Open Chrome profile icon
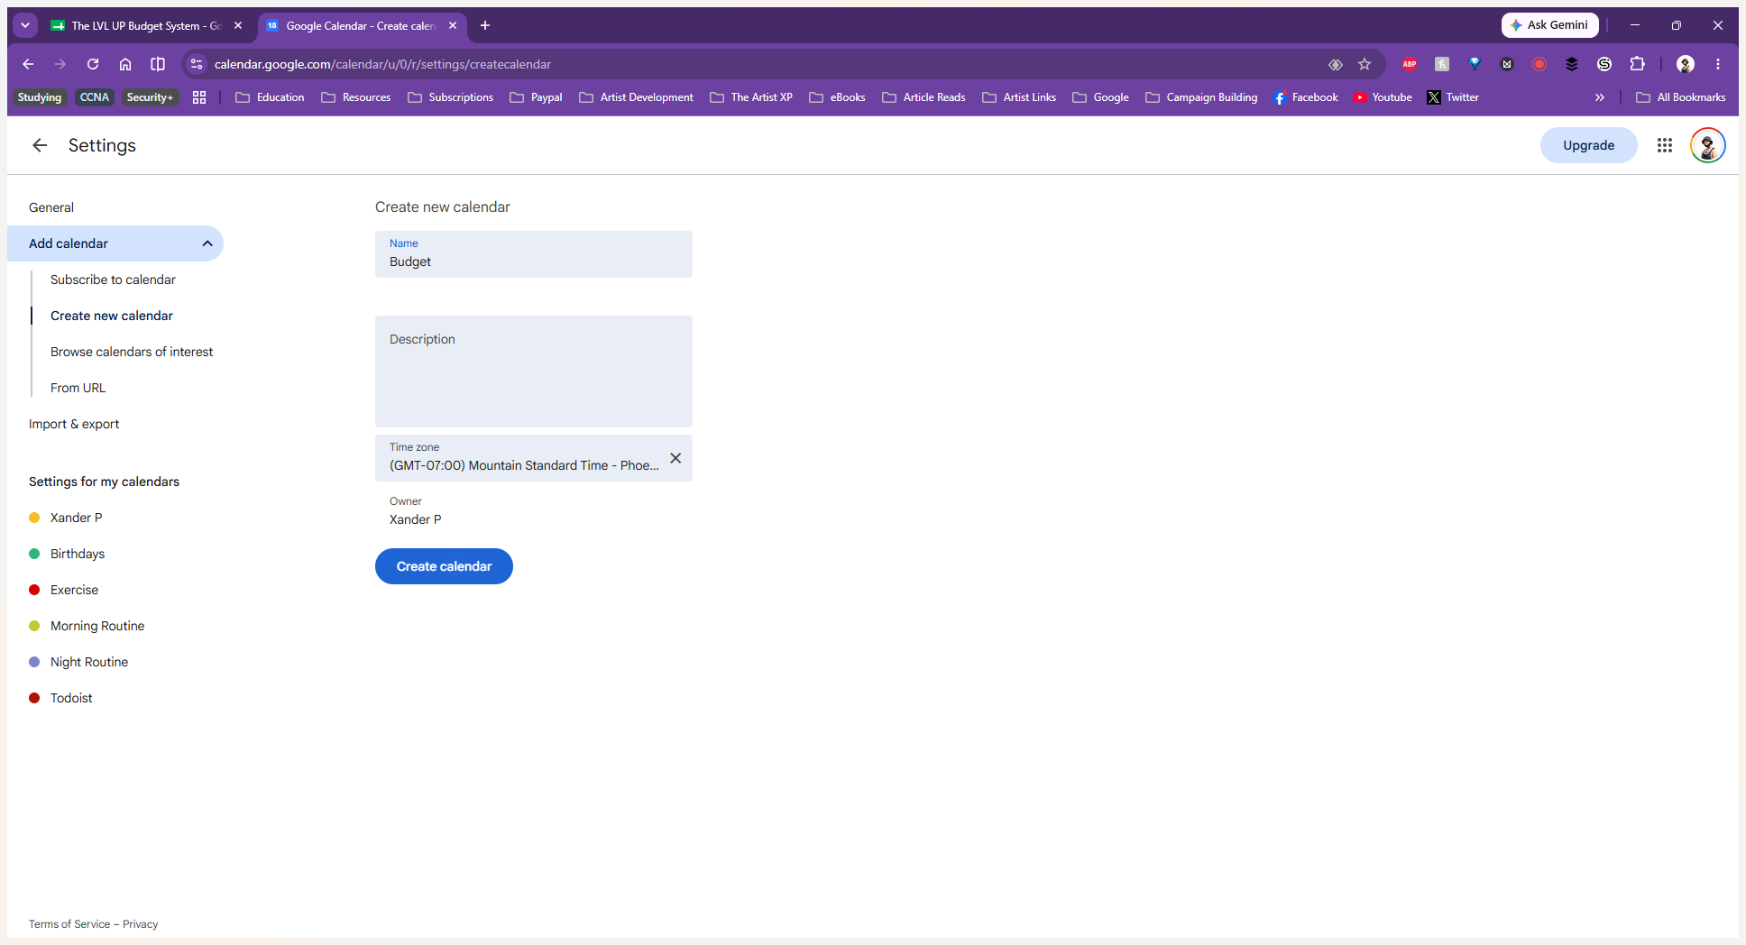1746x945 pixels. pos(1686,64)
